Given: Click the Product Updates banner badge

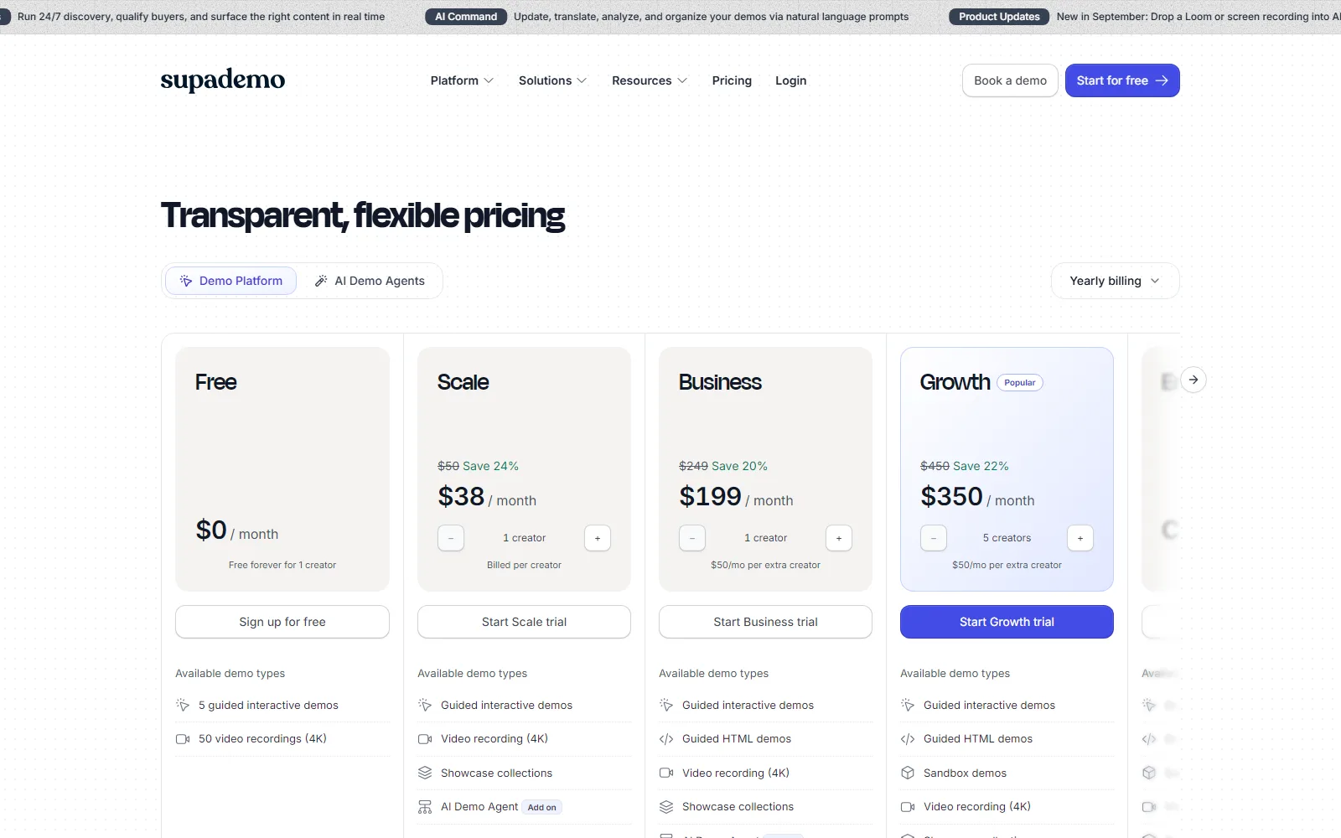Looking at the screenshot, I should coord(999,17).
